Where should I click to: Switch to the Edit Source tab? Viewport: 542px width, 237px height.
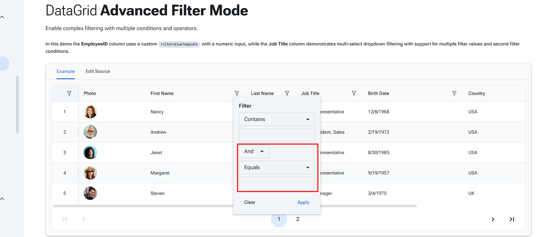tap(98, 71)
